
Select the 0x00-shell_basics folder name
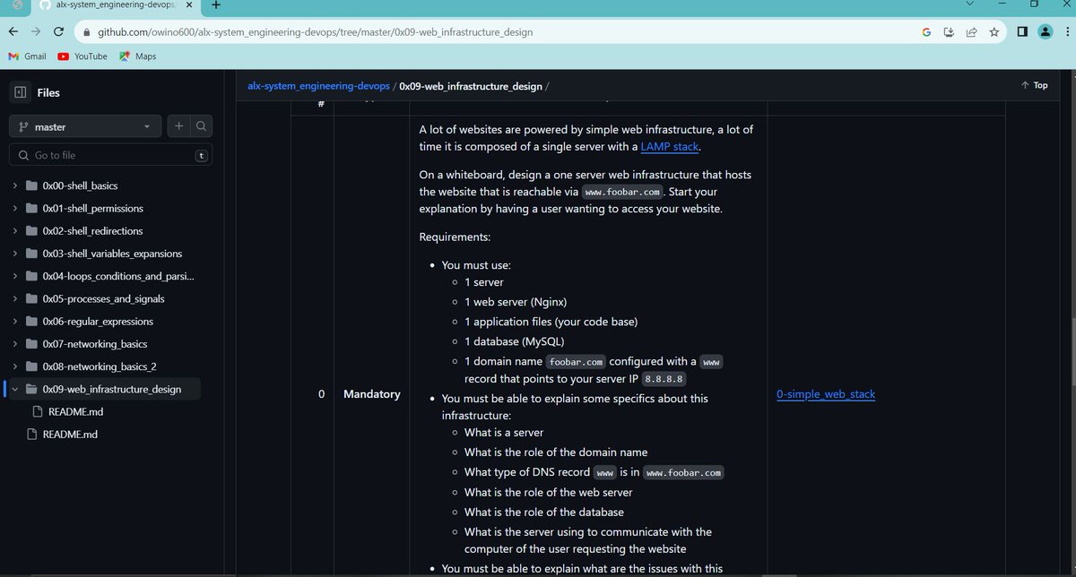[80, 185]
